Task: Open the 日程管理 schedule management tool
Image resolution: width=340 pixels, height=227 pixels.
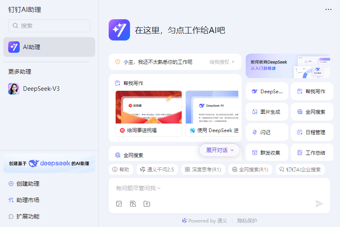Action: click(311, 132)
